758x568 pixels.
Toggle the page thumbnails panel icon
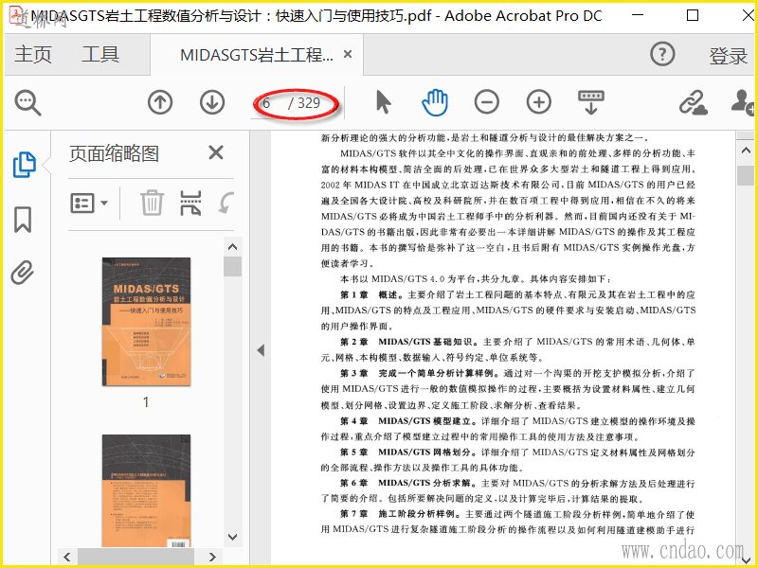pyautogui.click(x=25, y=165)
